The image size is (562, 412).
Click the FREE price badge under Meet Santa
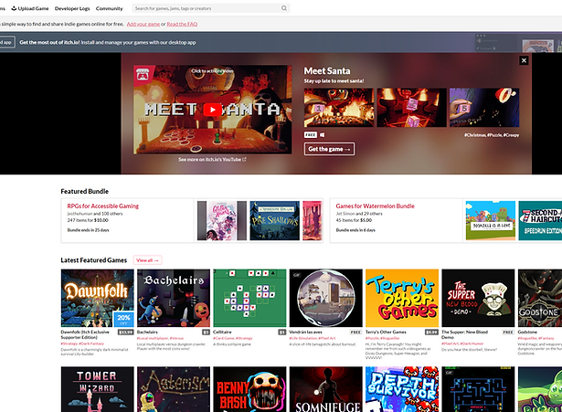(311, 135)
